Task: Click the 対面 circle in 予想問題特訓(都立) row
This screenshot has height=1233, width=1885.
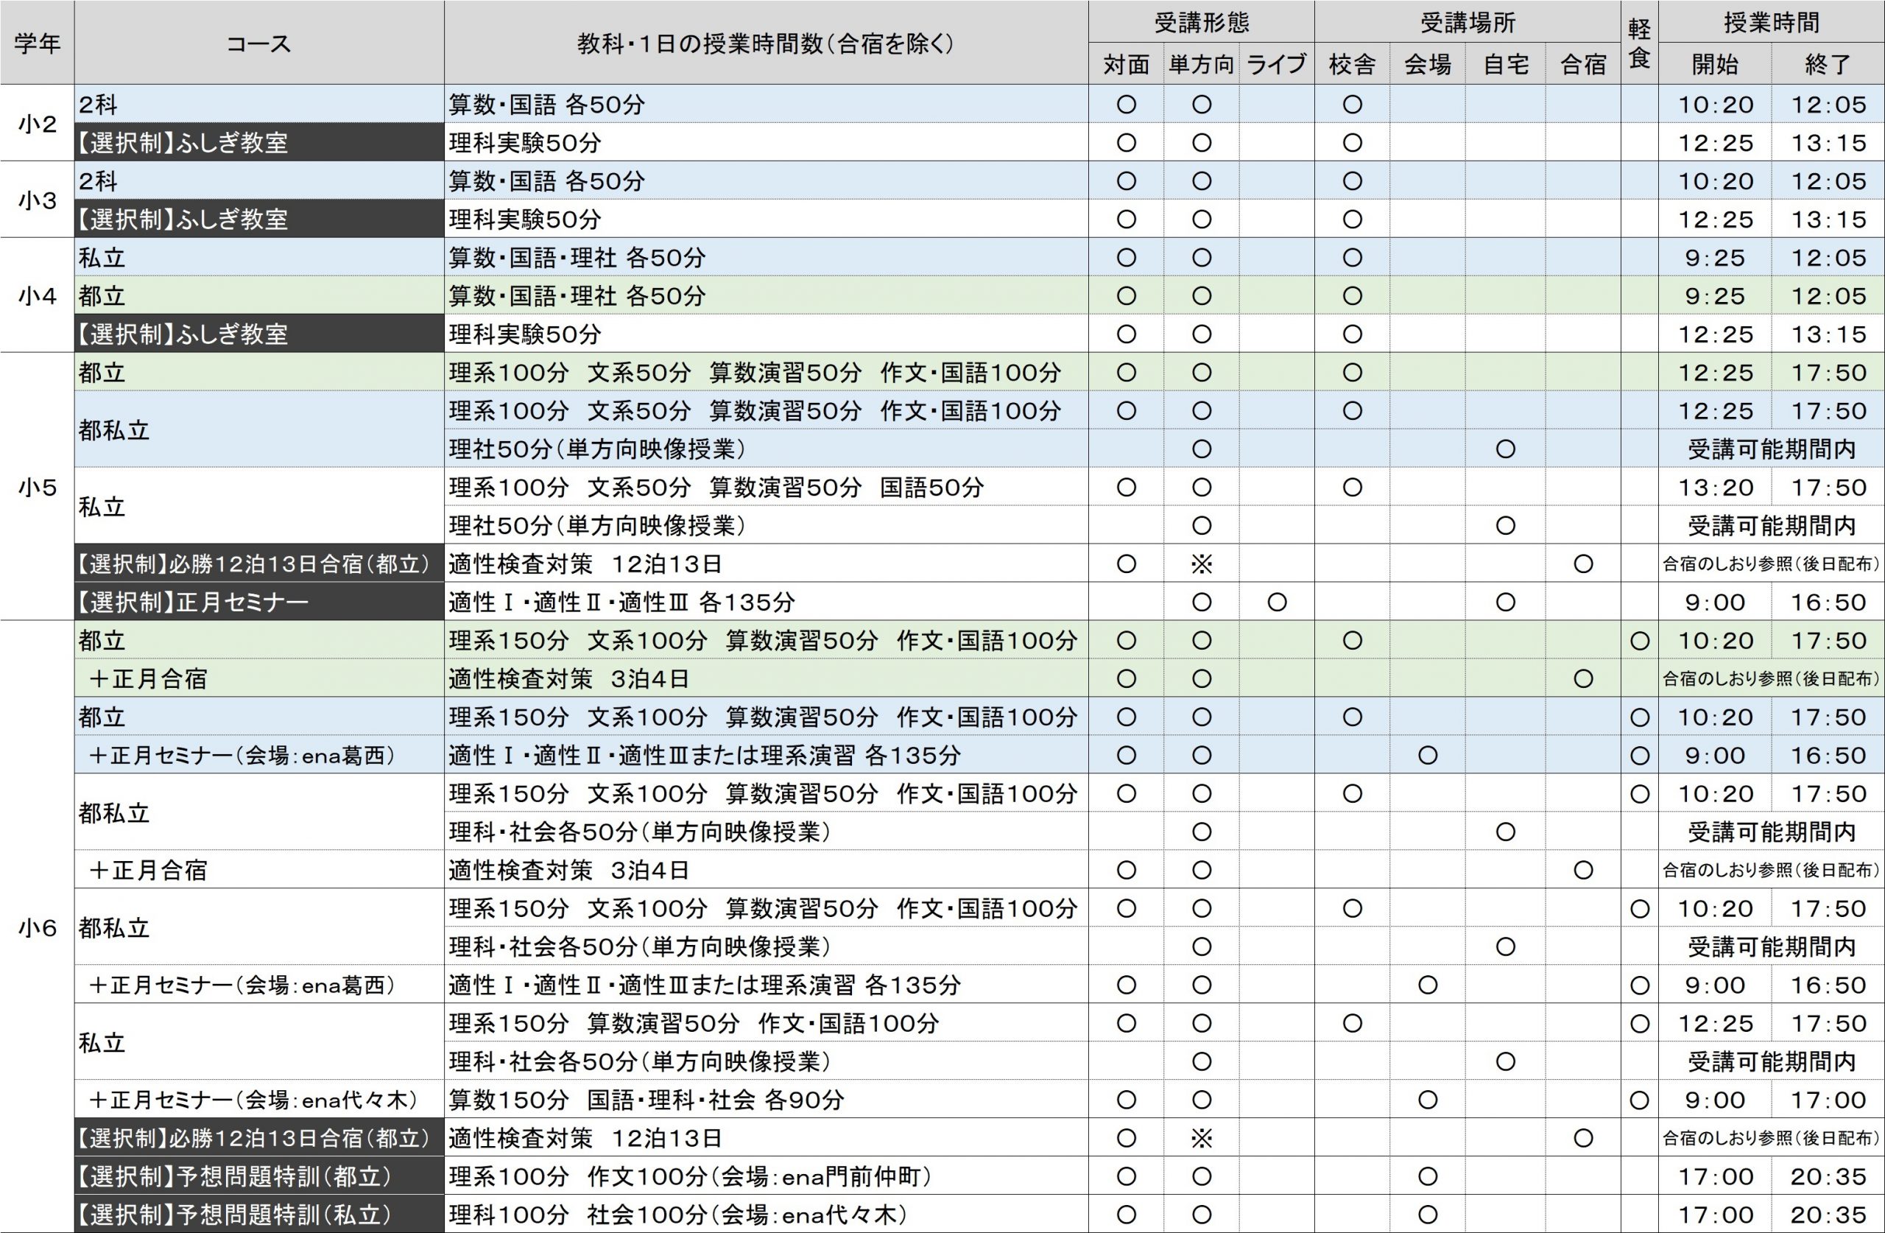Action: coord(1127,1177)
